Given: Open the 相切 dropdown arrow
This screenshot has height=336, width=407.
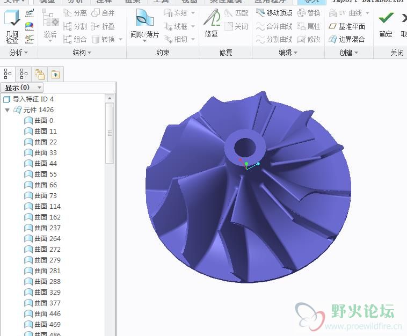Looking at the screenshot, I should [193, 39].
